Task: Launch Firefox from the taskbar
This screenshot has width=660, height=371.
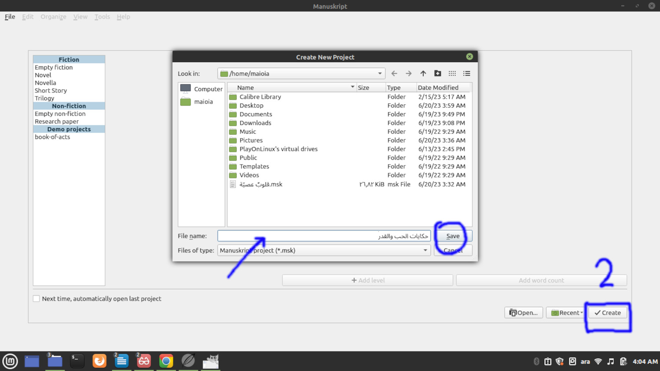Action: (99, 361)
